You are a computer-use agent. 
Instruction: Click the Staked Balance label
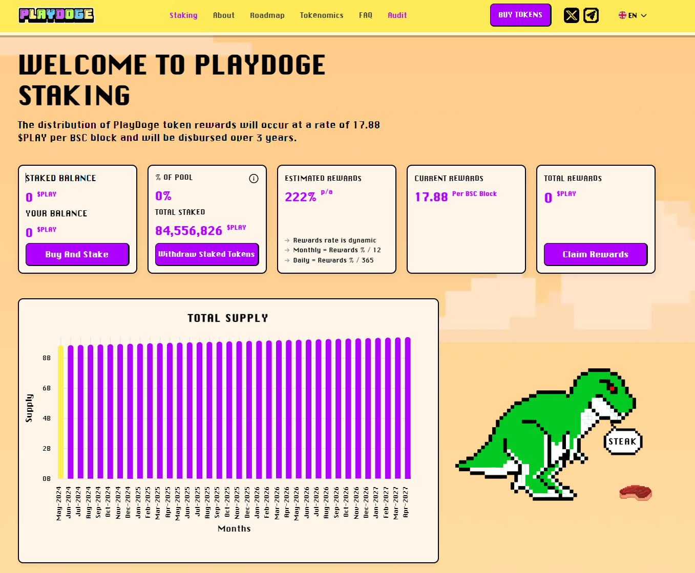61,178
